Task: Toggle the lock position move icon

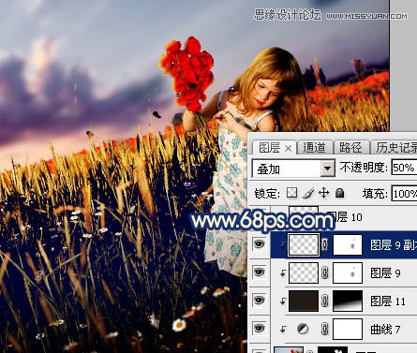Action: click(x=323, y=193)
